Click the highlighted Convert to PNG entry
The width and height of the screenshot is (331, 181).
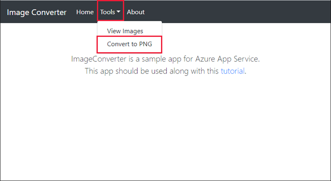tap(129, 44)
